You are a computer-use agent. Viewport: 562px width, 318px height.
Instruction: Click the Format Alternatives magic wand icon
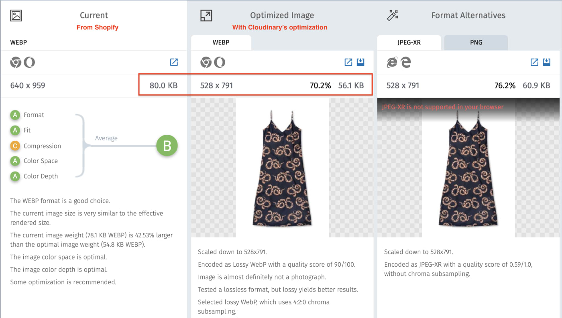[392, 16]
